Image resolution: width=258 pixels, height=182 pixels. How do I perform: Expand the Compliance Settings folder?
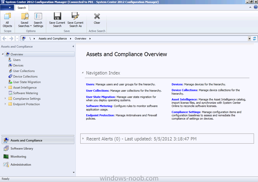[5, 98]
